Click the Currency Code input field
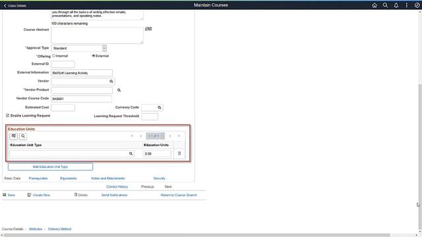This screenshot has height=237, width=422. tap(150, 107)
